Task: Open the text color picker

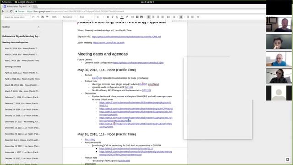Action: coord(122,17)
